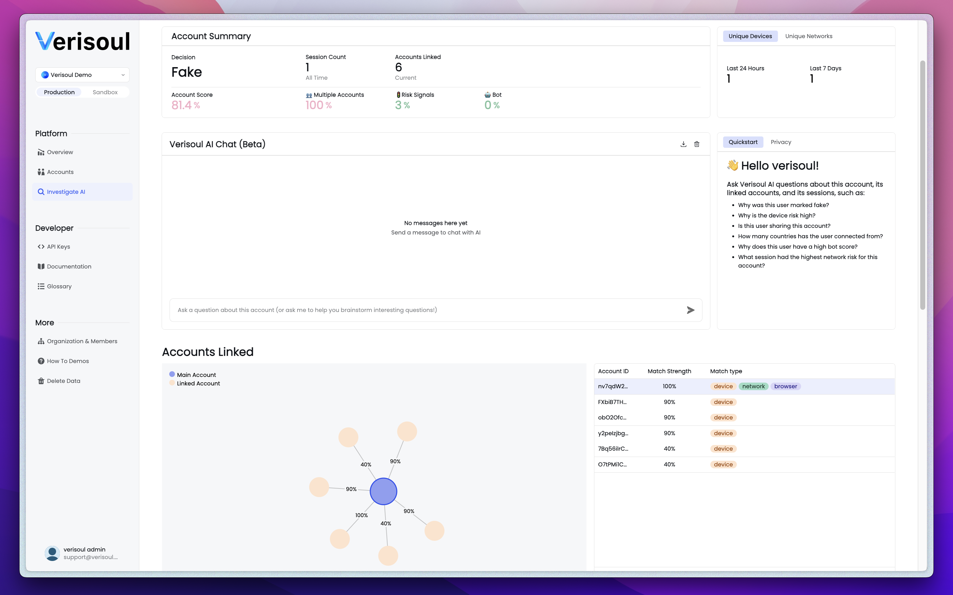Click the blue Main Account node
The height and width of the screenshot is (595, 953).
click(383, 492)
